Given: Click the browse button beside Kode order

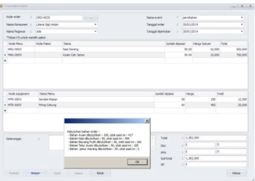Looking at the screenshot, I should click(x=91, y=18).
